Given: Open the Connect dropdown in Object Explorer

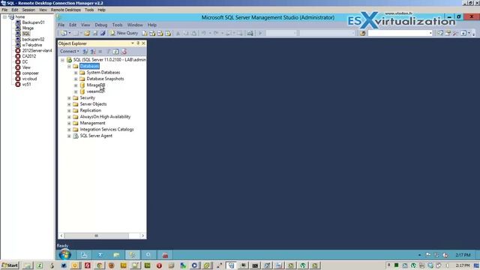Looking at the screenshot, I should coord(70,52).
